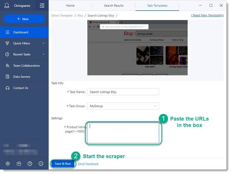The image size is (231, 174).
Task: Open Team Collaboration page
Action: [24, 65]
